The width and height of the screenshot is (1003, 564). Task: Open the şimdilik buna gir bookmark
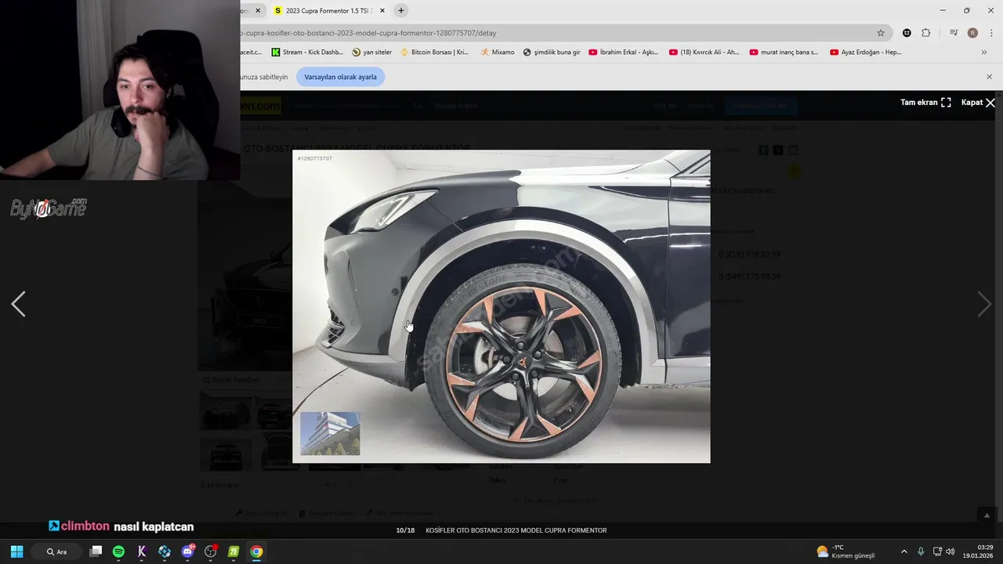click(552, 52)
